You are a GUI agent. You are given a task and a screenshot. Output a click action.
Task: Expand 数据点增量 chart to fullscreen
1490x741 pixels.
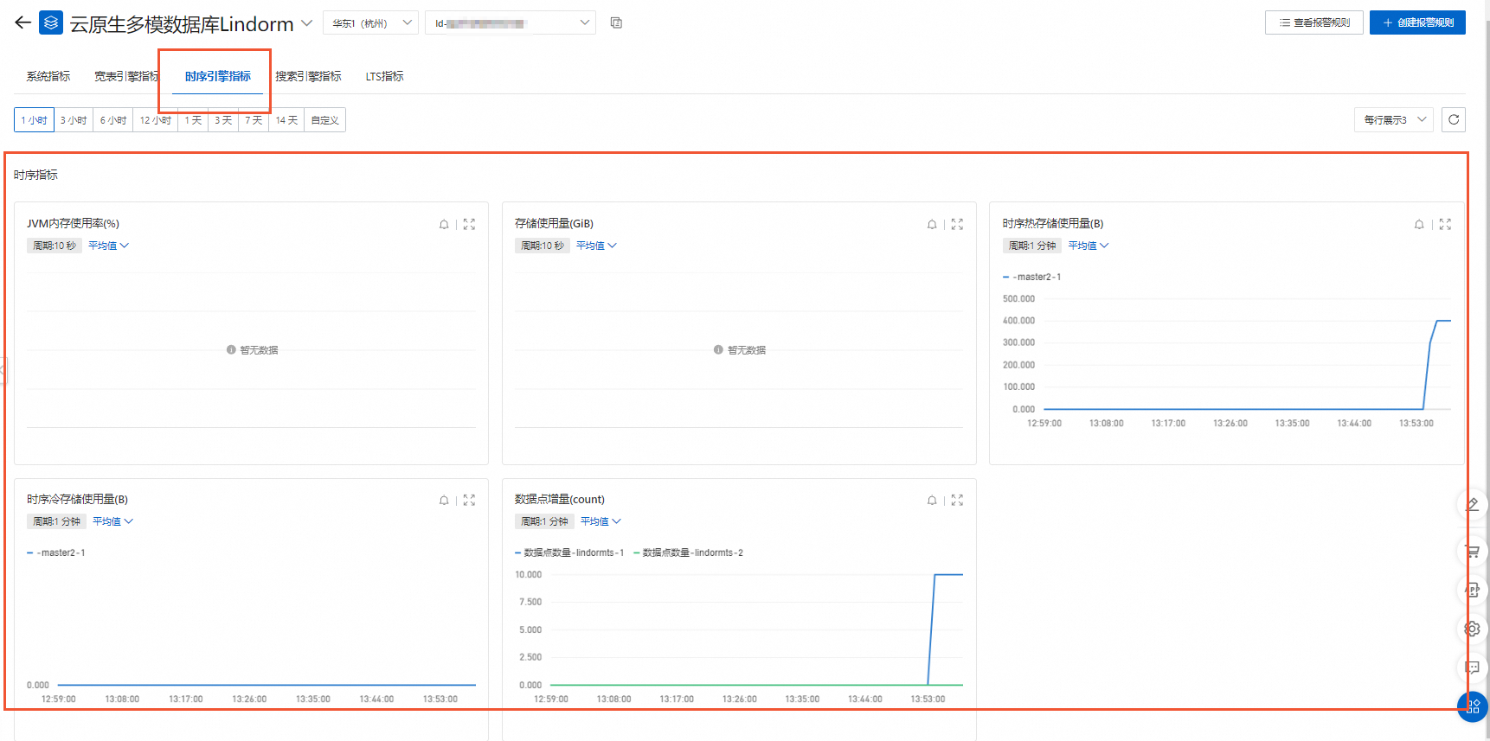(x=957, y=500)
